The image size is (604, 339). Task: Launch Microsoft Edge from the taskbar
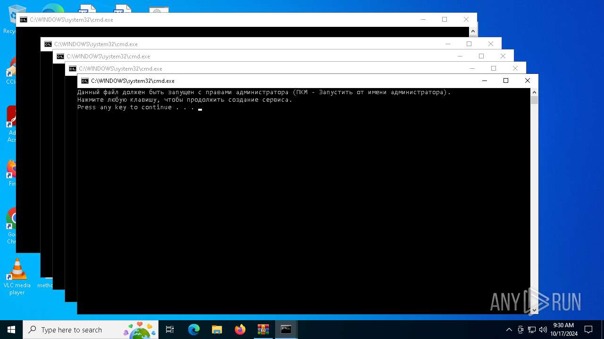194,330
